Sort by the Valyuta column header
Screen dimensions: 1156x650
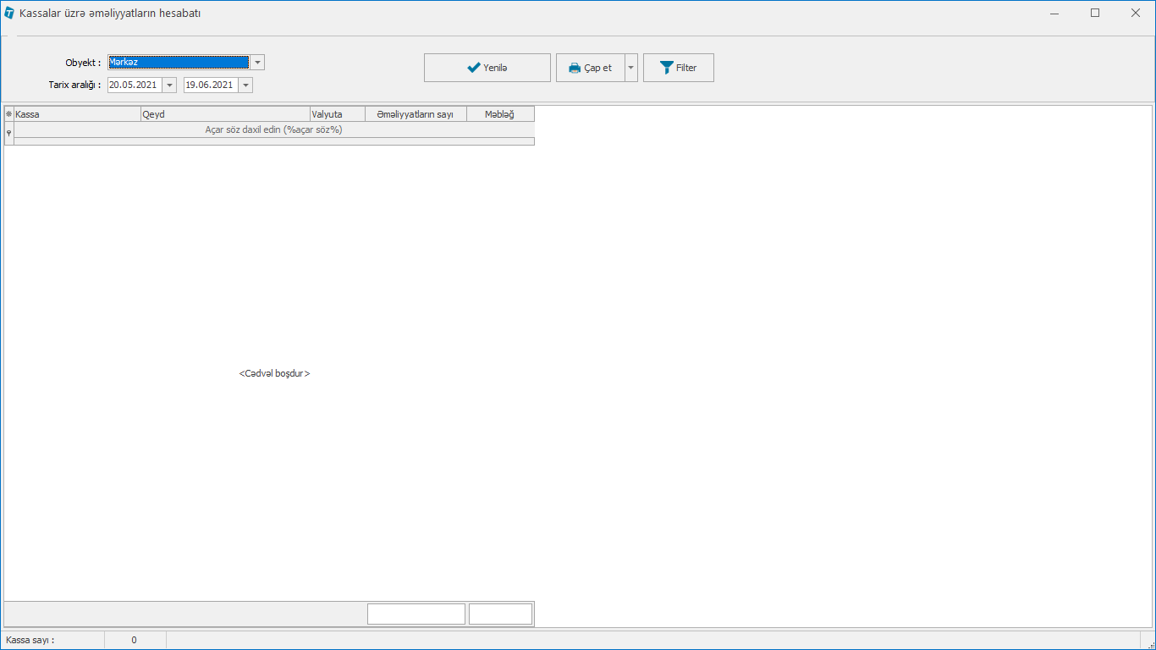337,114
